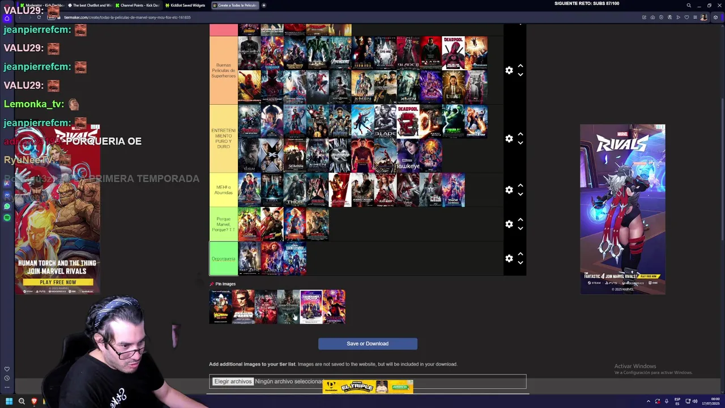Screen dimensions: 725x408
Task: Edit the orange Buenas Peliculas de Superheroes label
Action: (x=223, y=70)
